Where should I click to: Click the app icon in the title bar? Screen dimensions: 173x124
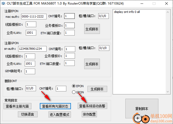pos(3,3)
